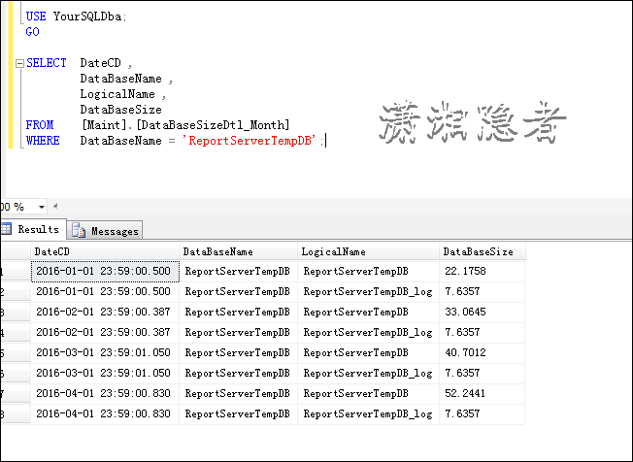Click the SELECT keyword in the query
Screen dimensions: 633x462
pos(47,63)
